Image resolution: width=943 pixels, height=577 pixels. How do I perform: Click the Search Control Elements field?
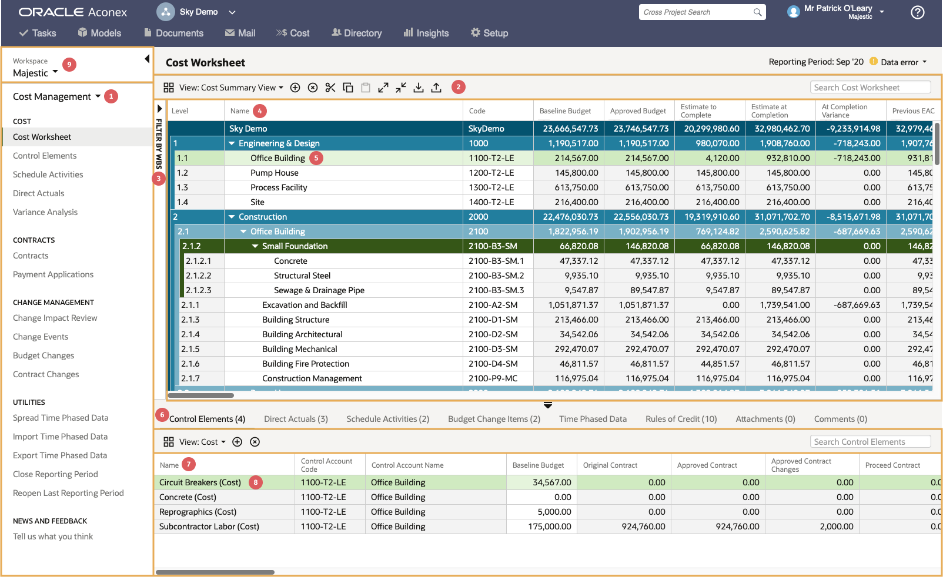[x=871, y=442]
